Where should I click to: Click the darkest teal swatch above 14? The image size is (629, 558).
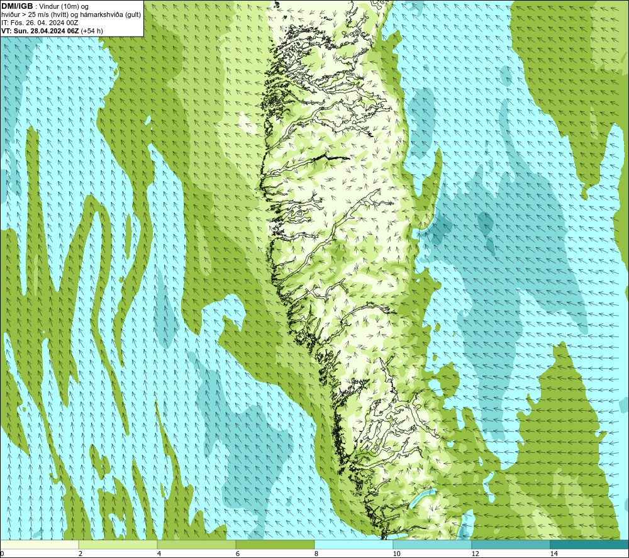589,544
